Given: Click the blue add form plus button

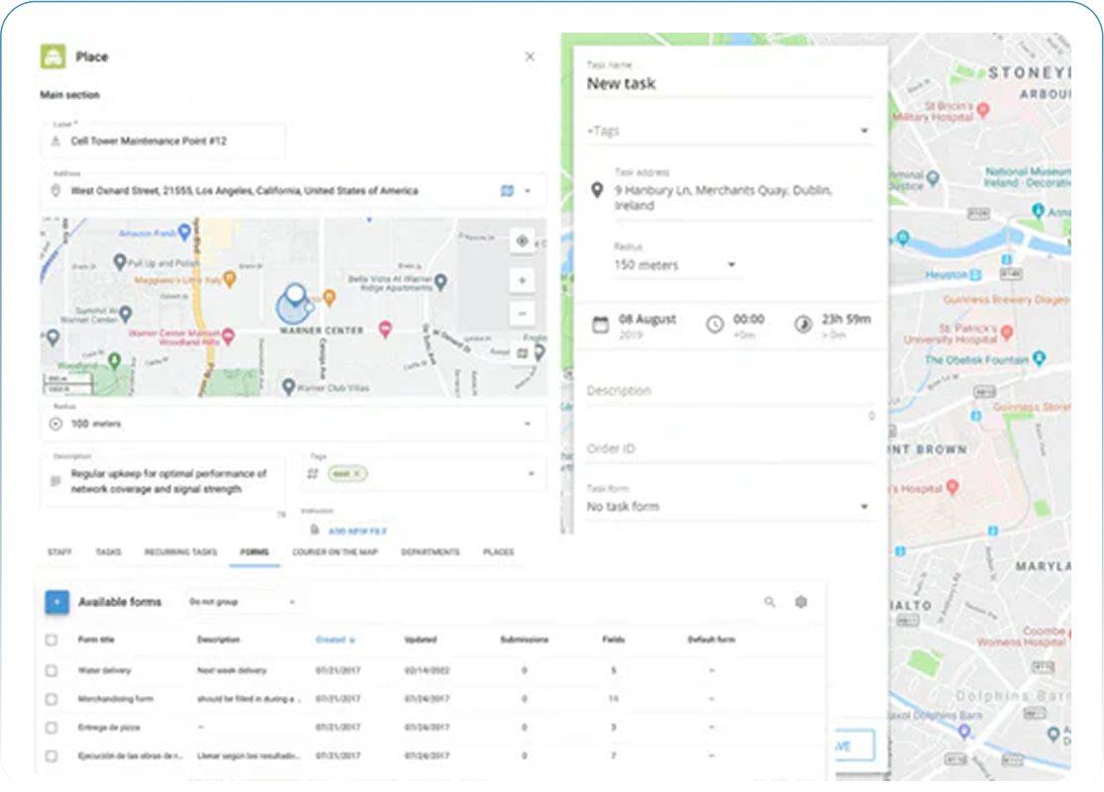Looking at the screenshot, I should click(57, 602).
